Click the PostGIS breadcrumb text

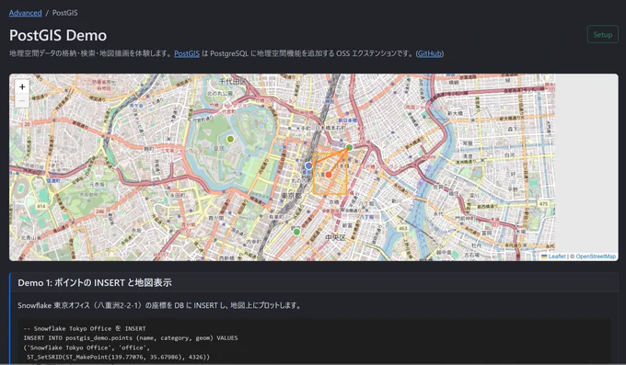coord(65,13)
